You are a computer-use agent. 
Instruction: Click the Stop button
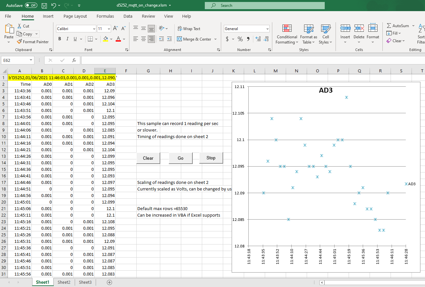[x=211, y=158]
